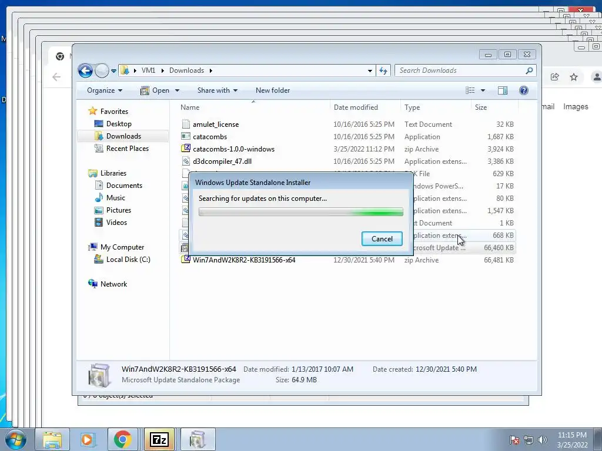The width and height of the screenshot is (602, 451).
Task: Click the Explorer forward navigation arrow
Action: pos(102,70)
